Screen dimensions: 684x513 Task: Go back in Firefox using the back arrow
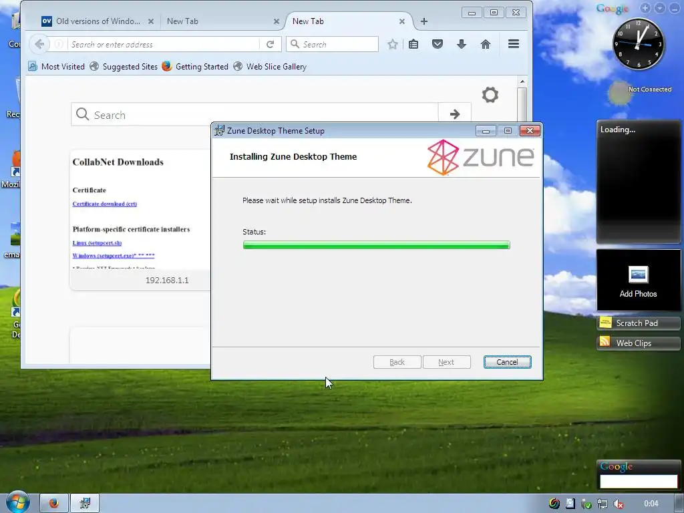39,44
